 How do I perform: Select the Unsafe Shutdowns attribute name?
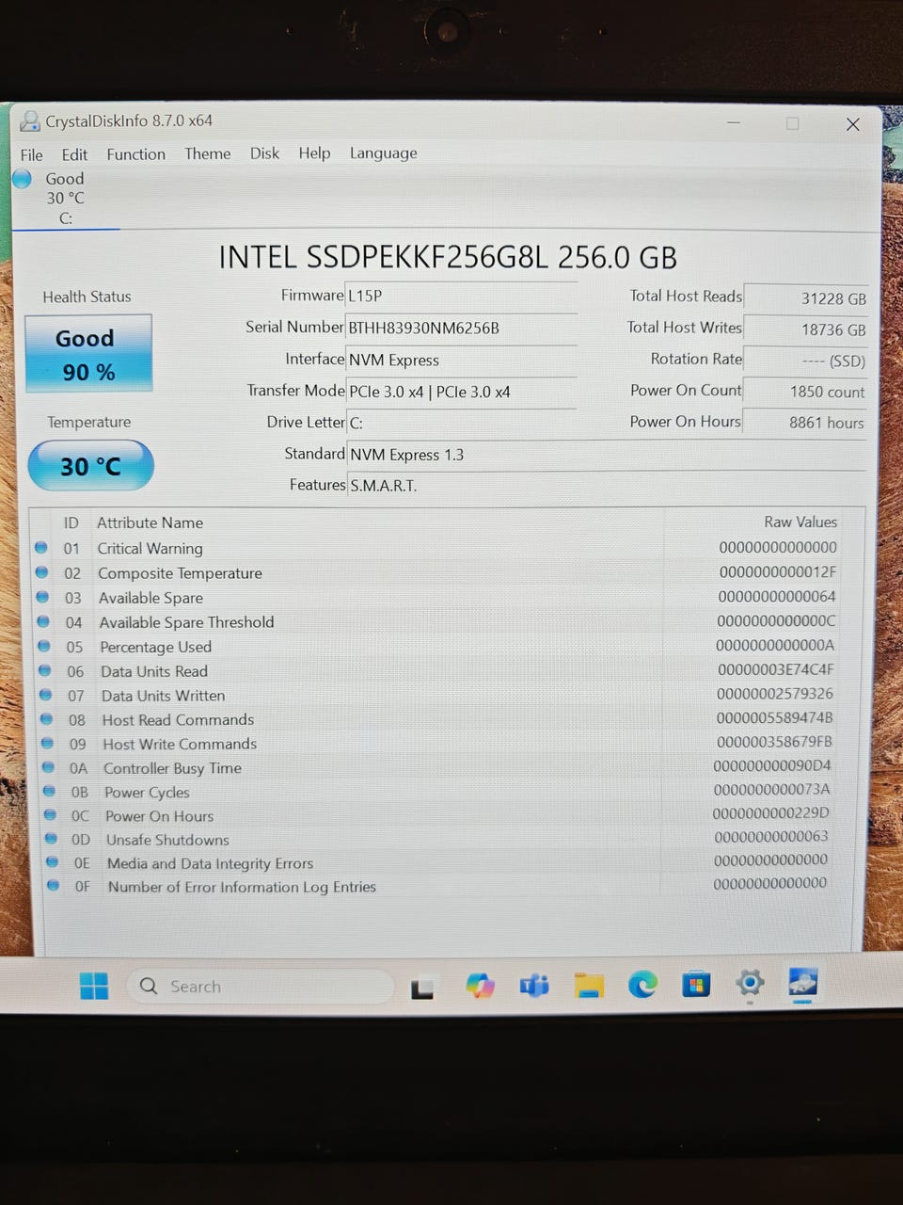[x=167, y=840]
